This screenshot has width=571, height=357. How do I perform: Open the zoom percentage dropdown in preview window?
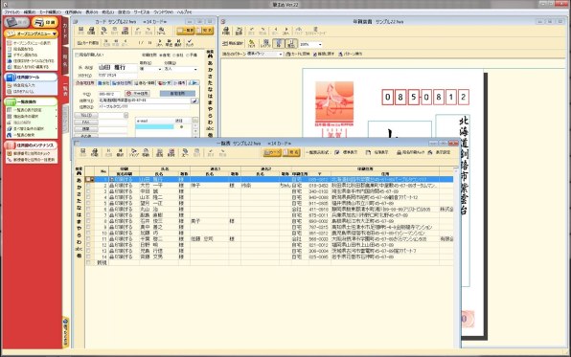pyautogui.click(x=320, y=44)
